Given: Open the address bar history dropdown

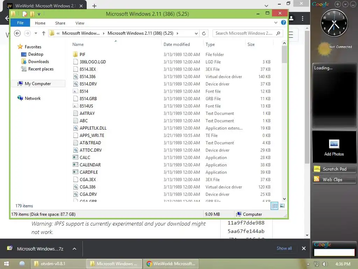Looking at the screenshot, I should click(196, 33).
